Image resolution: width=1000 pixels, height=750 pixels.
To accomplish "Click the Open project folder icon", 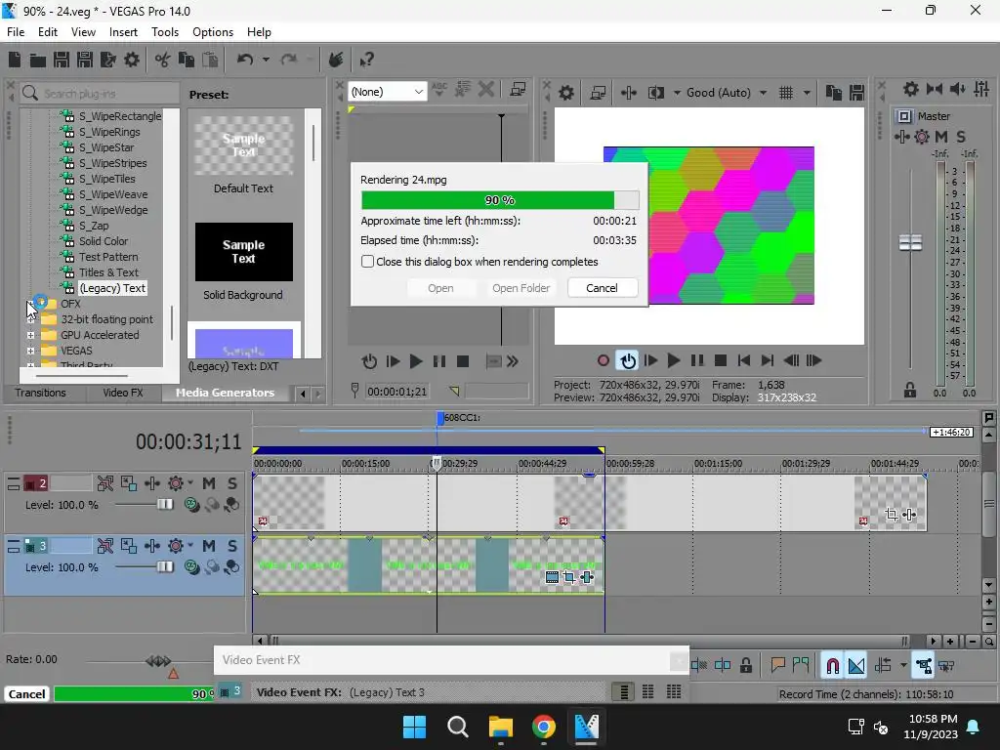I will coord(38,60).
